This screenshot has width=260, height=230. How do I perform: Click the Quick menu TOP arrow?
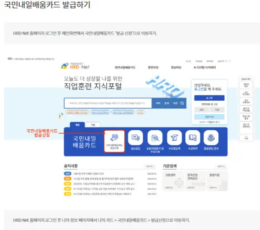tap(246, 138)
